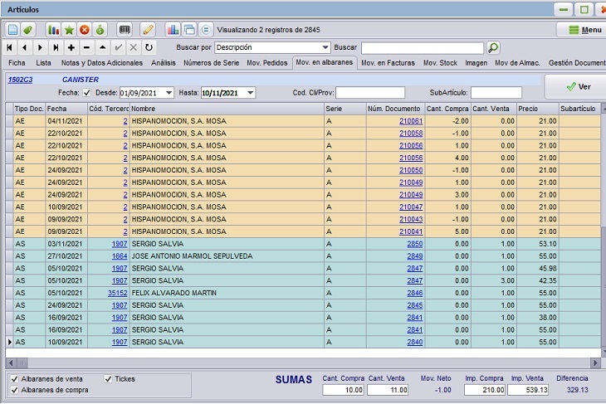The height and width of the screenshot is (404, 606).
Task: Add a new record with plus button
Action: (71, 47)
